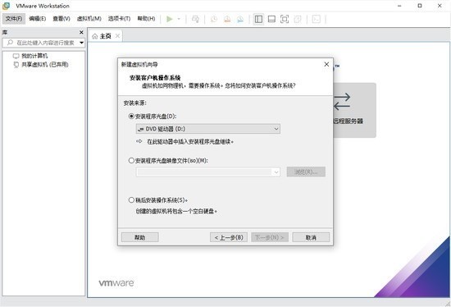Click the send Ctrl+Alt+Del toolbar icon
451x307 pixels.
[195, 19]
